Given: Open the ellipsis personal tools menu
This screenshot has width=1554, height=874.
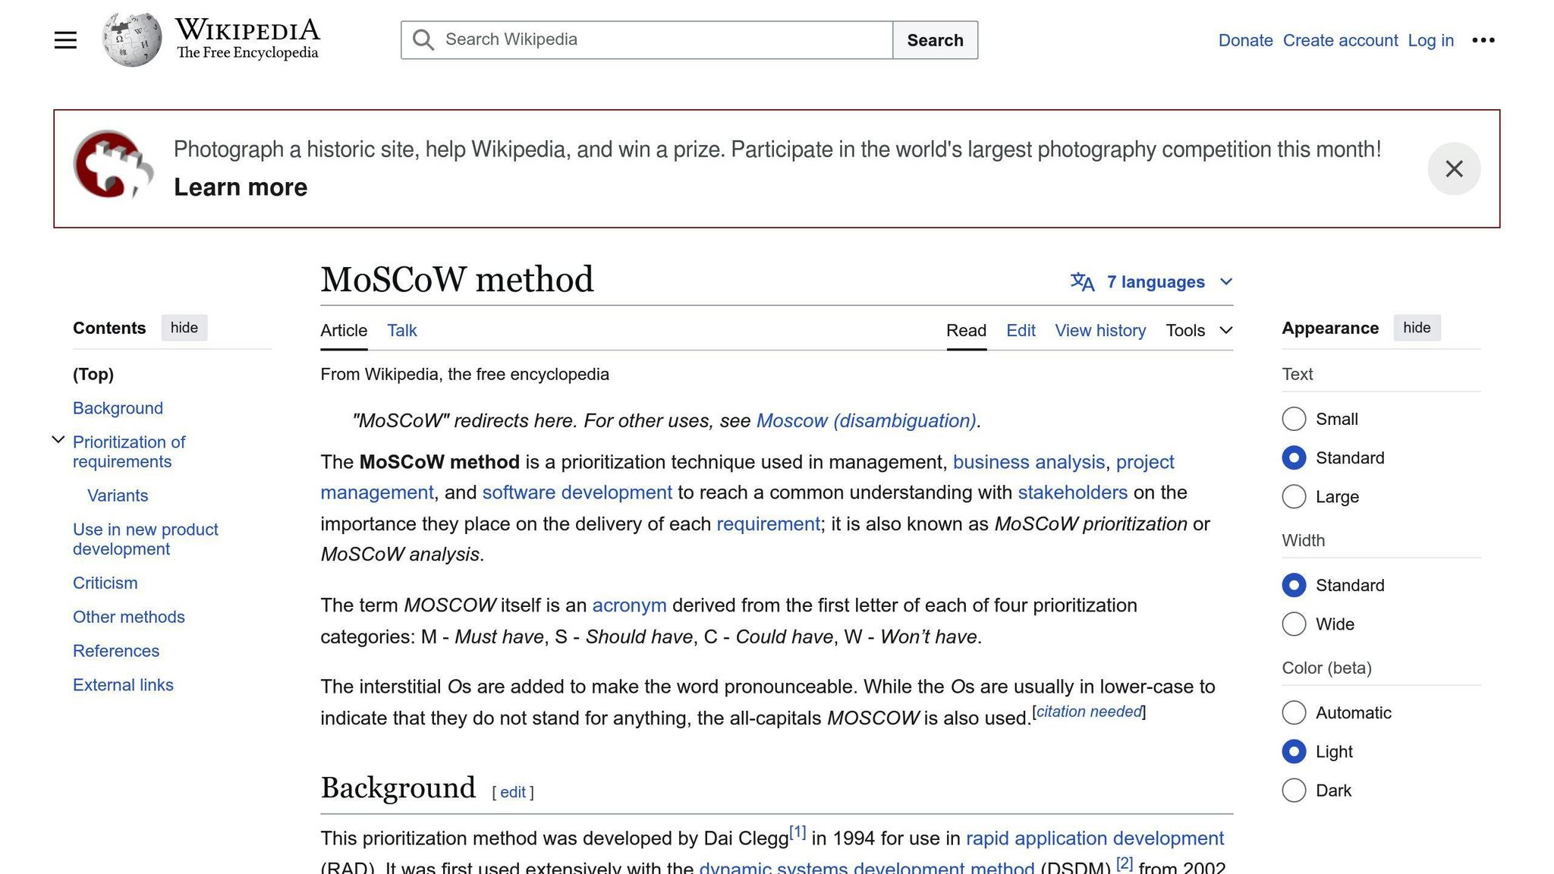Looking at the screenshot, I should [x=1483, y=39].
